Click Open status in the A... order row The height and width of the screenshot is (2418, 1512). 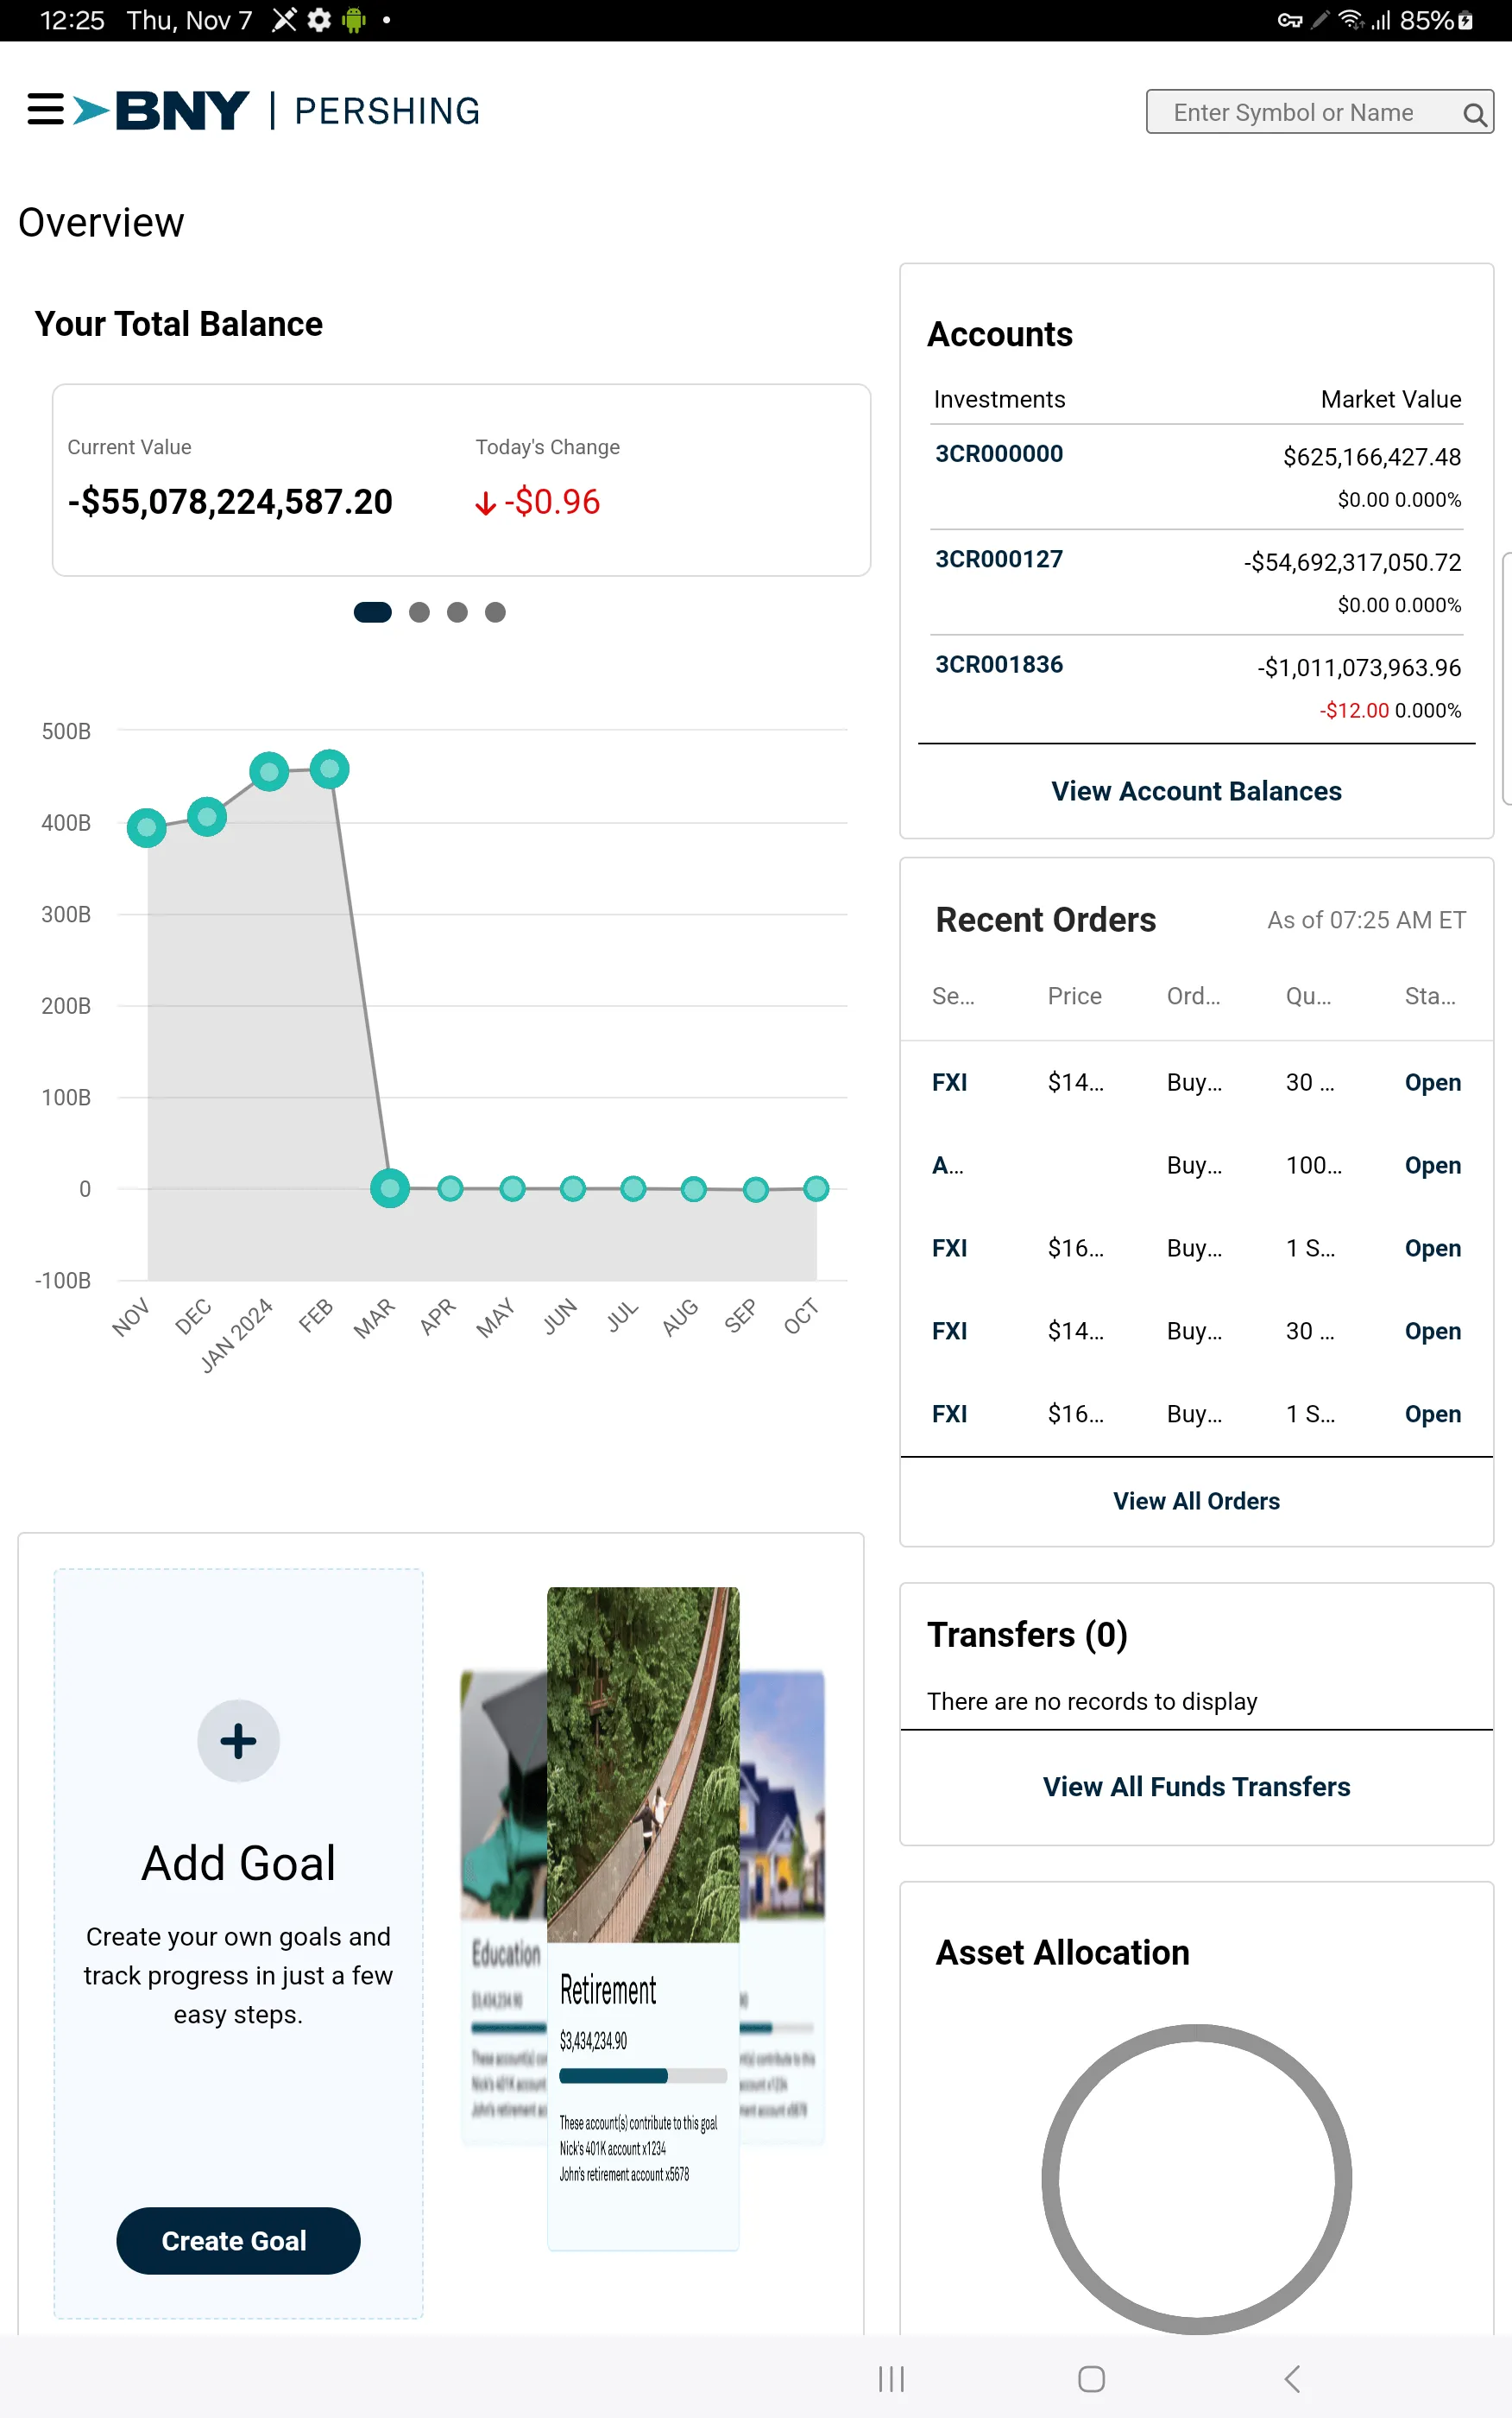click(x=1432, y=1166)
